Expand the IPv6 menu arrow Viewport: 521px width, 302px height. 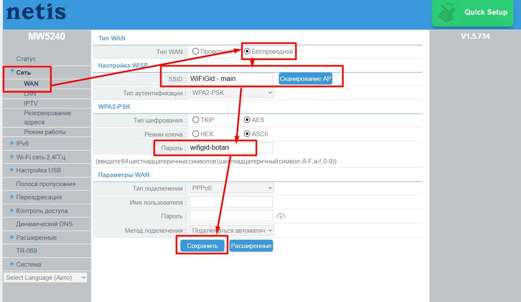pos(12,144)
